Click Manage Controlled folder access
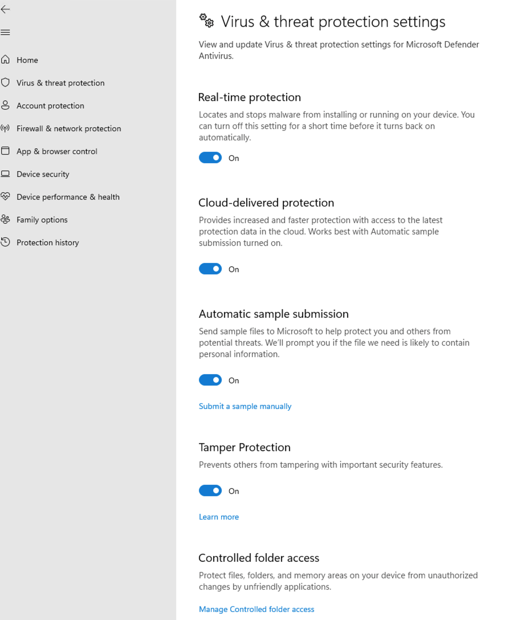The image size is (522, 620). [x=256, y=609]
